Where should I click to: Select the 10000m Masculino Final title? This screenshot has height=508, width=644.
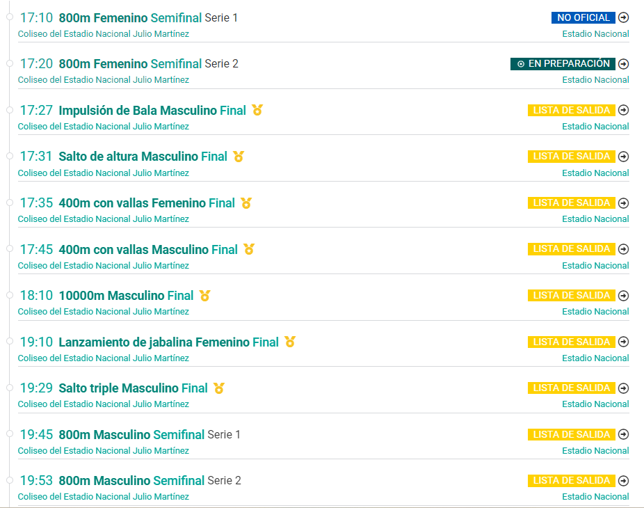(x=126, y=296)
